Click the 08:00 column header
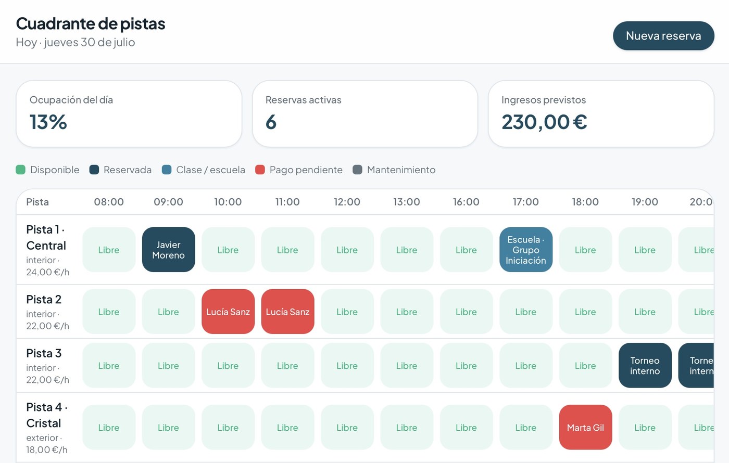This screenshot has width=729, height=463. click(109, 202)
